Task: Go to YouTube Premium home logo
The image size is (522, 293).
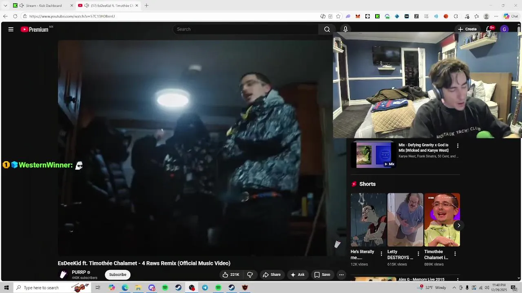Action: [35, 29]
